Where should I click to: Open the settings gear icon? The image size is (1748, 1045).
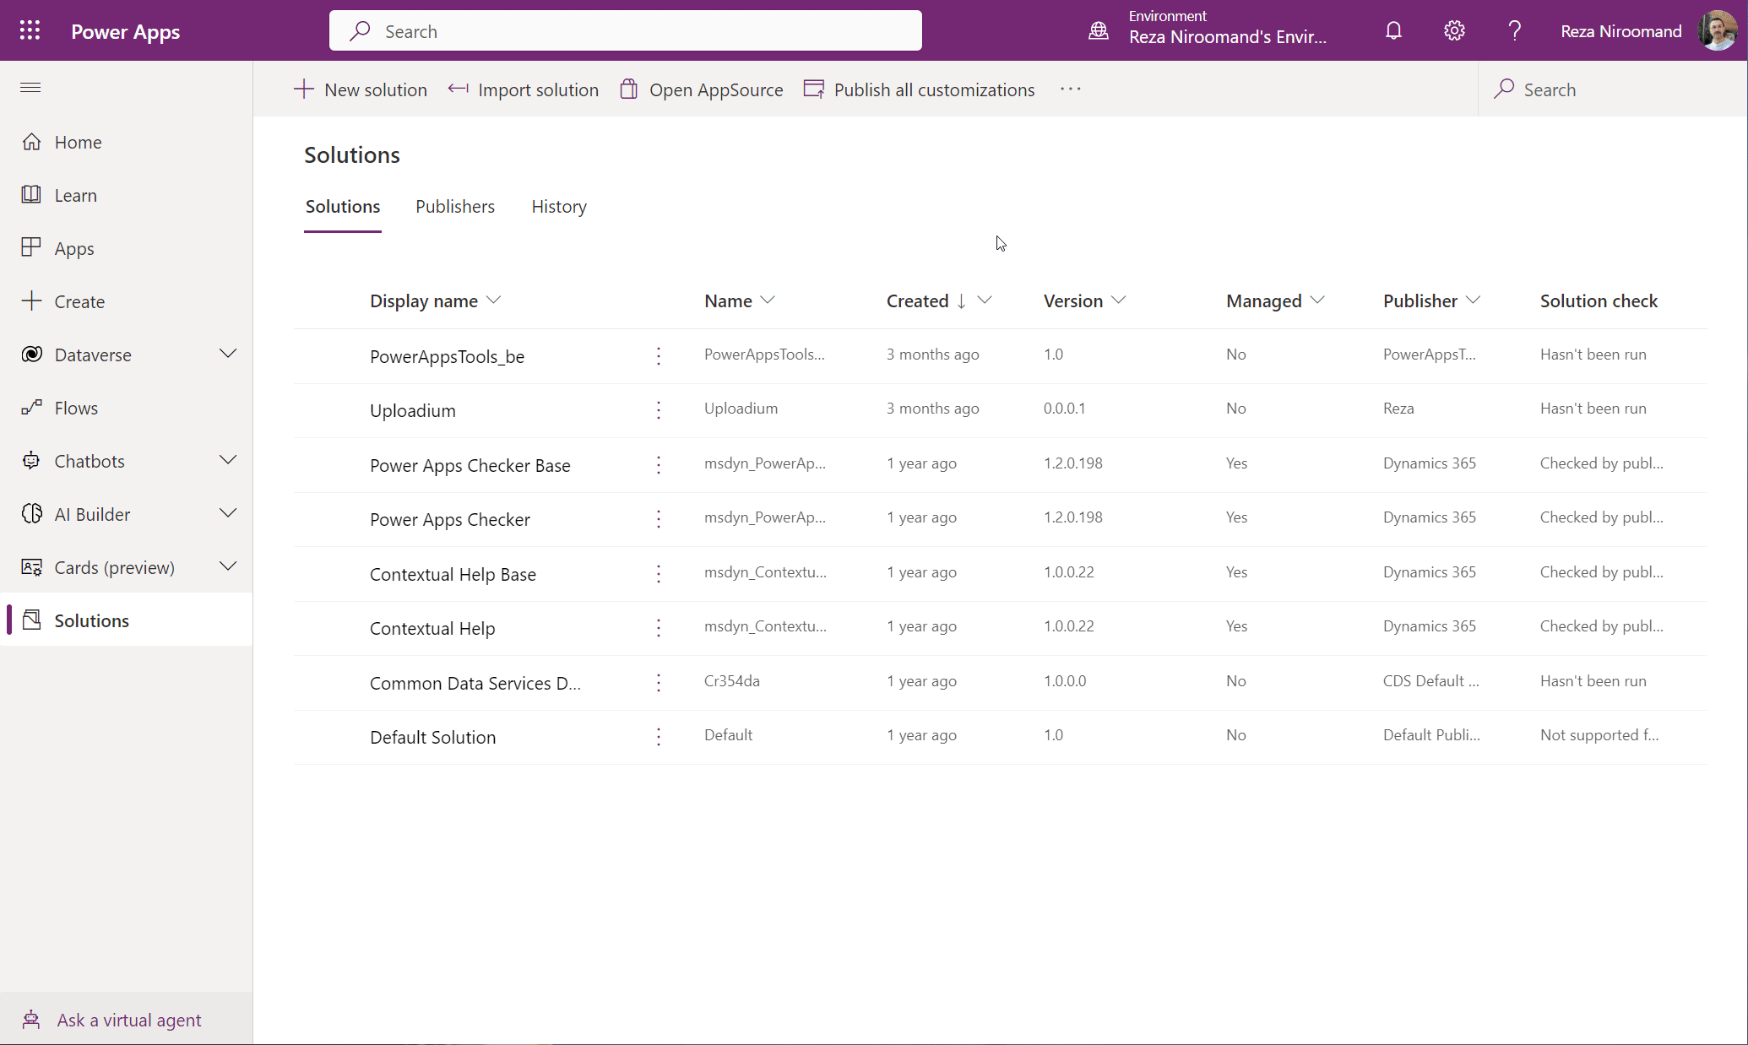1453,31
